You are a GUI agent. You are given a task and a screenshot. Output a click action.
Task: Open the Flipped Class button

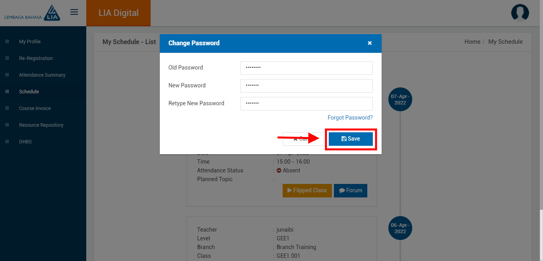click(x=307, y=191)
